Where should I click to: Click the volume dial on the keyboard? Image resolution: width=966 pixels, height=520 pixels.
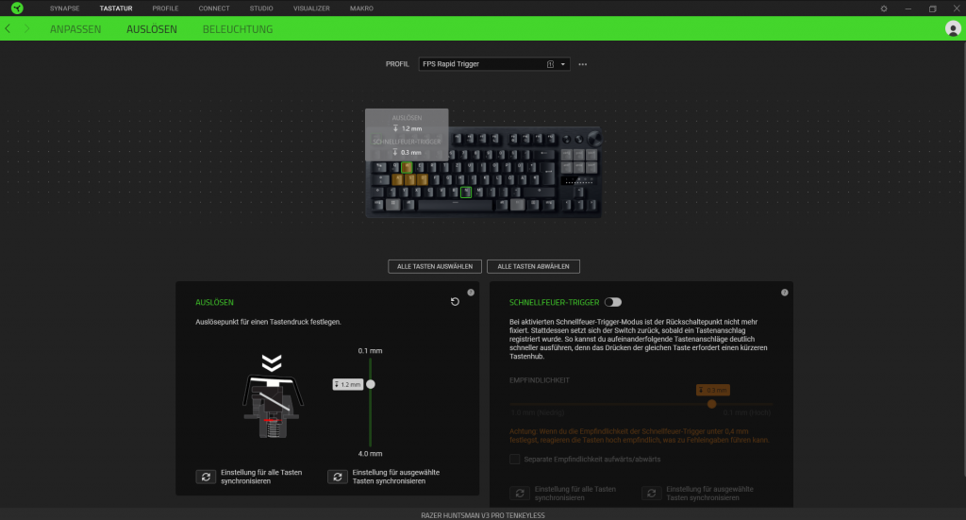click(x=595, y=139)
